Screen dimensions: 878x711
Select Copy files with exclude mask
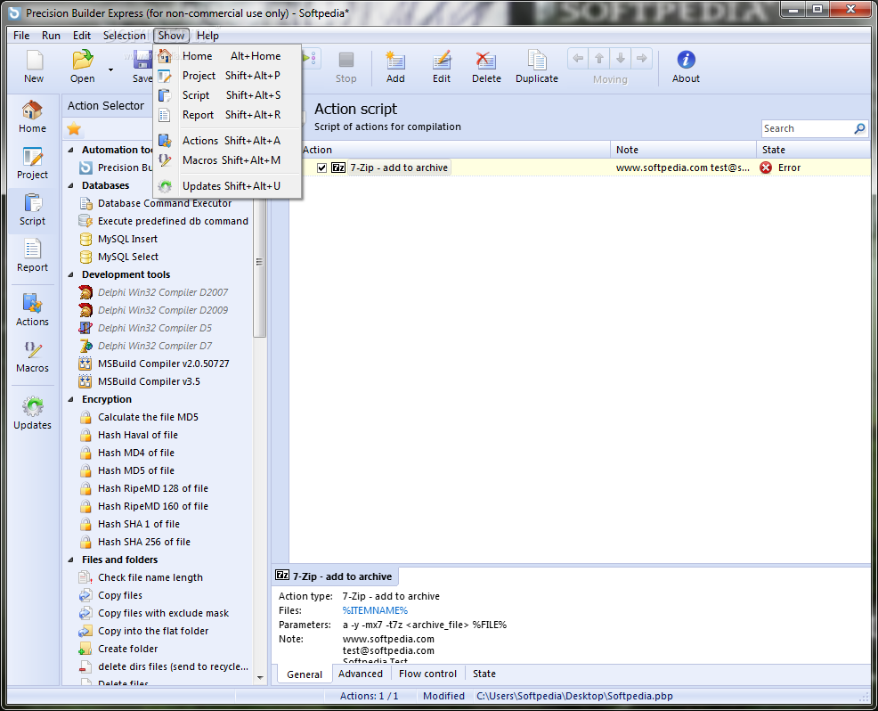[163, 614]
